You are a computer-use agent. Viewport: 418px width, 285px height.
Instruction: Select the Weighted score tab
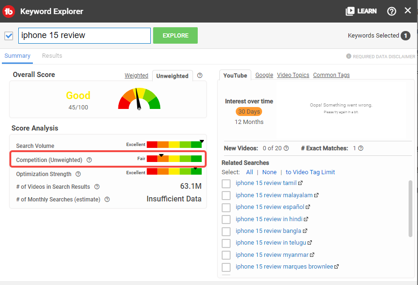[136, 76]
